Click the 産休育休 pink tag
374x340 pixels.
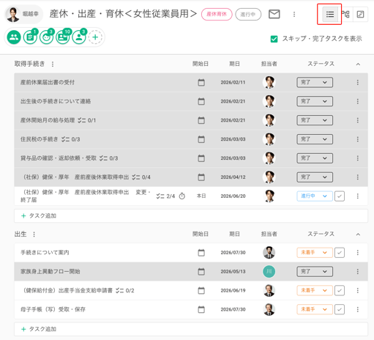point(217,14)
